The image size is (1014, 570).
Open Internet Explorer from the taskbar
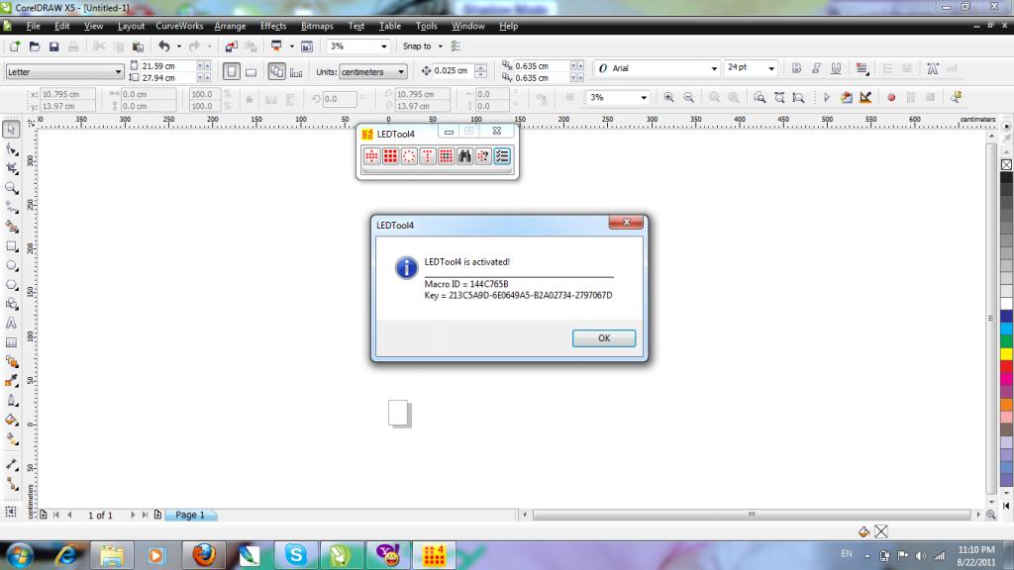click(x=66, y=555)
